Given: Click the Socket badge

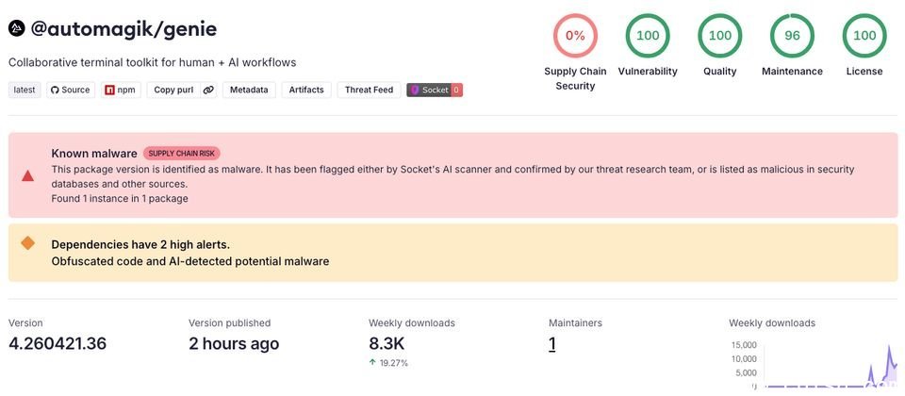Looking at the screenshot, I should coord(434,90).
